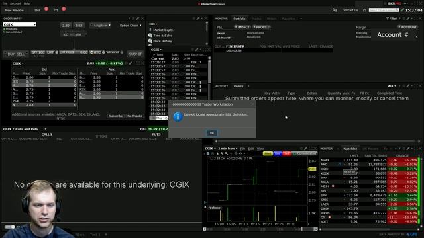Click the ACCOUNT button in Portfolio

pyautogui.click(x=407, y=27)
